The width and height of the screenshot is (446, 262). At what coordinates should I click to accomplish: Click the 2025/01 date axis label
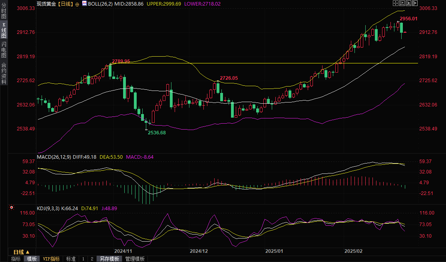click(x=274, y=251)
